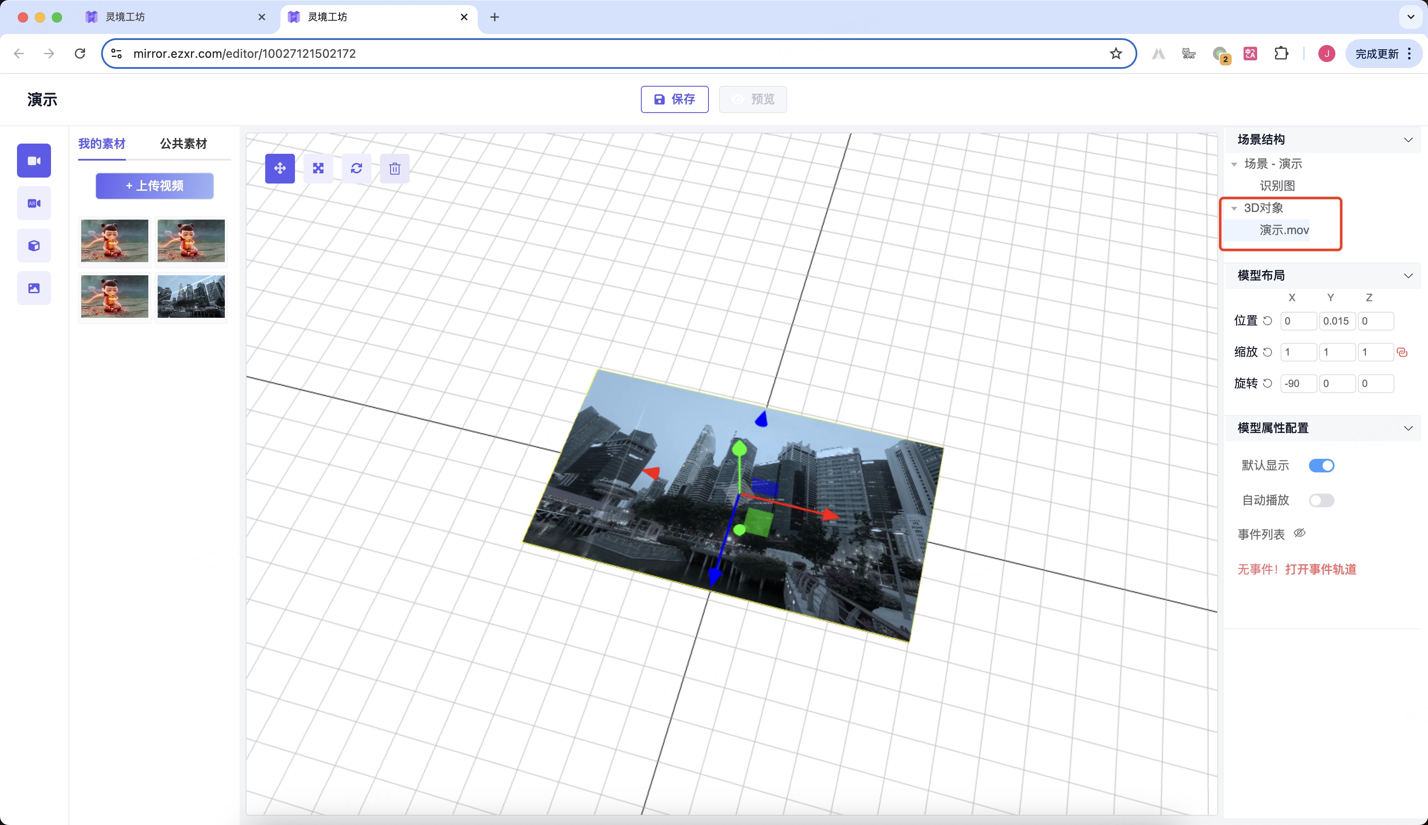
Task: Open the 打开事件轨道 link
Action: [x=1320, y=569]
